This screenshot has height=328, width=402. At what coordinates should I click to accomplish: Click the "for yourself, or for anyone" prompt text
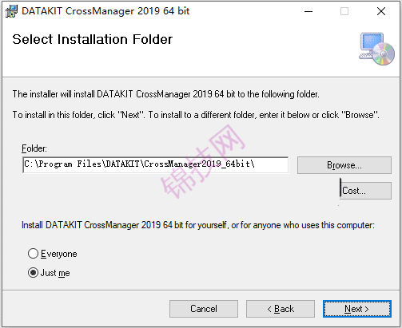pos(197,225)
